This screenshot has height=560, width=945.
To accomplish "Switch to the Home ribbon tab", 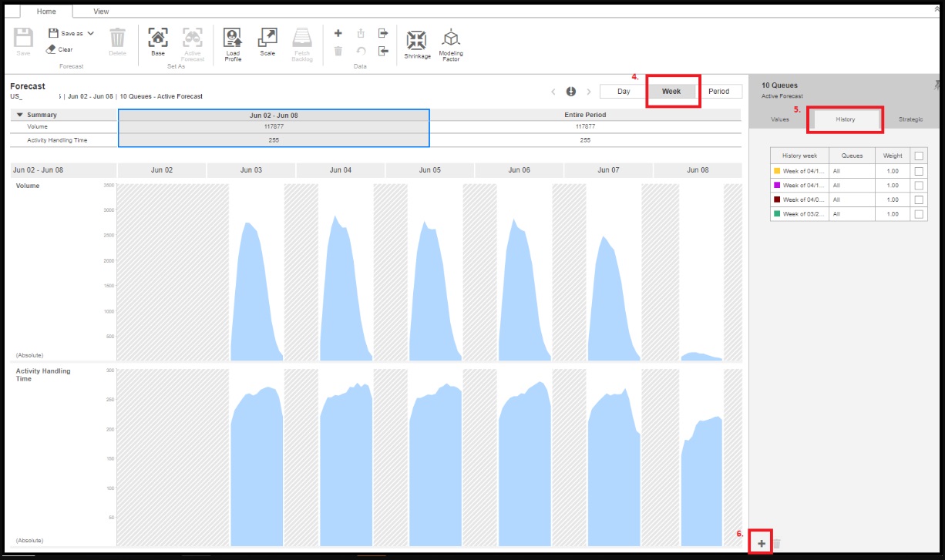I will click(46, 12).
